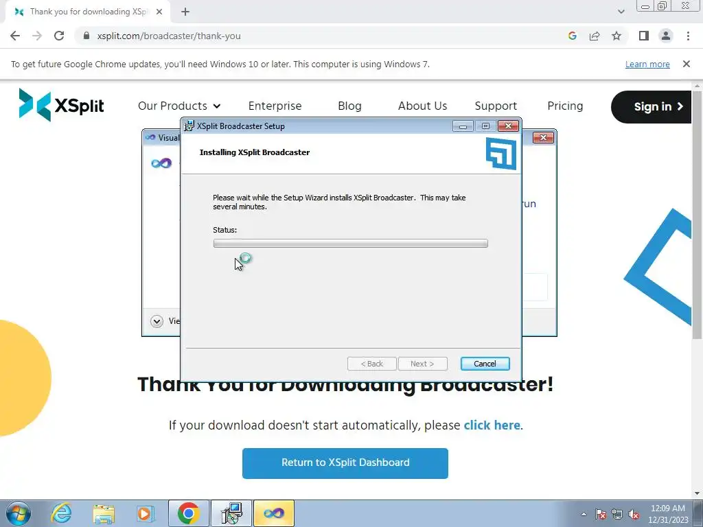Open Chrome three-dot menu

pyautogui.click(x=688, y=36)
